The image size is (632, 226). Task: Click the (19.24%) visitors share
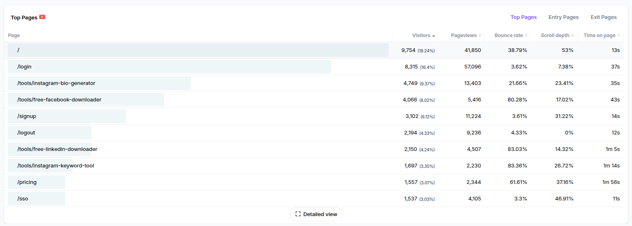coord(426,50)
